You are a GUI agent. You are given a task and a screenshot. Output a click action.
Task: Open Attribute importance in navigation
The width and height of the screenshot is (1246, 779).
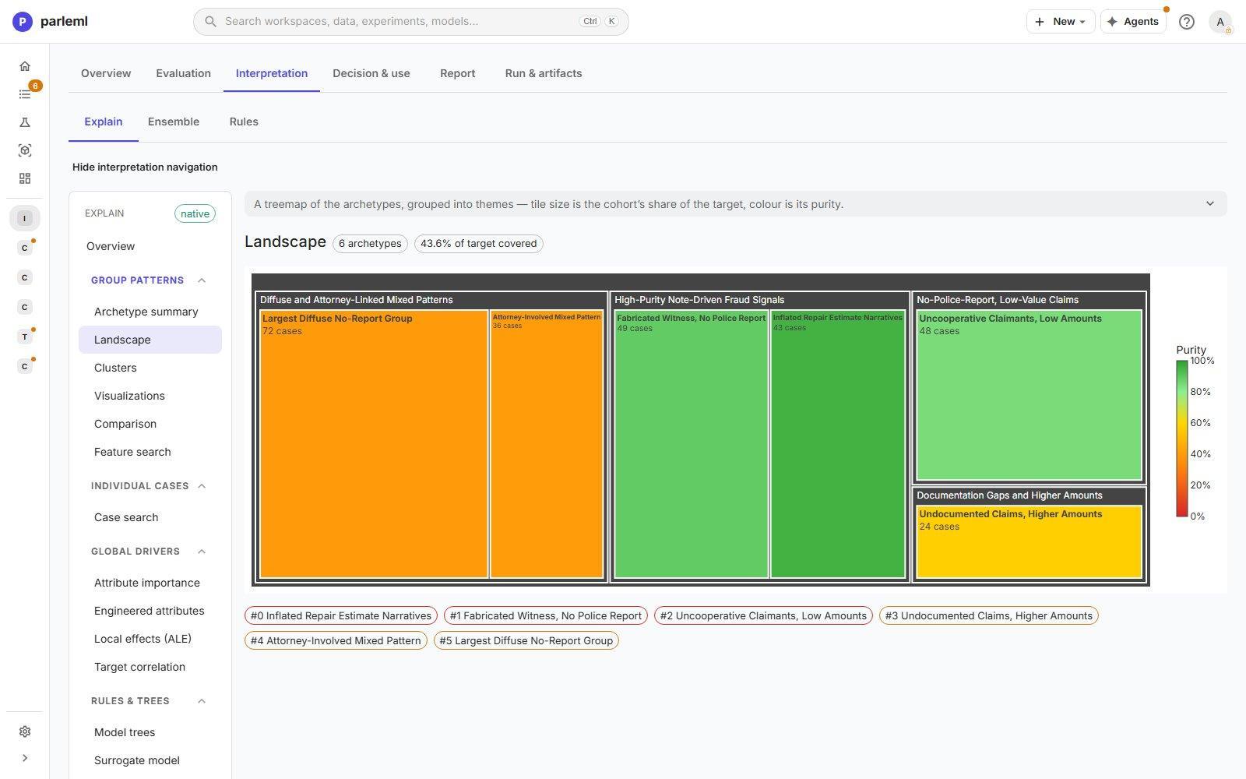coord(150,583)
